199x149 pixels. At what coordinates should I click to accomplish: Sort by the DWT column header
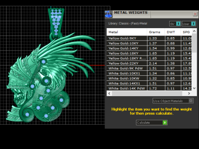(x=173, y=32)
